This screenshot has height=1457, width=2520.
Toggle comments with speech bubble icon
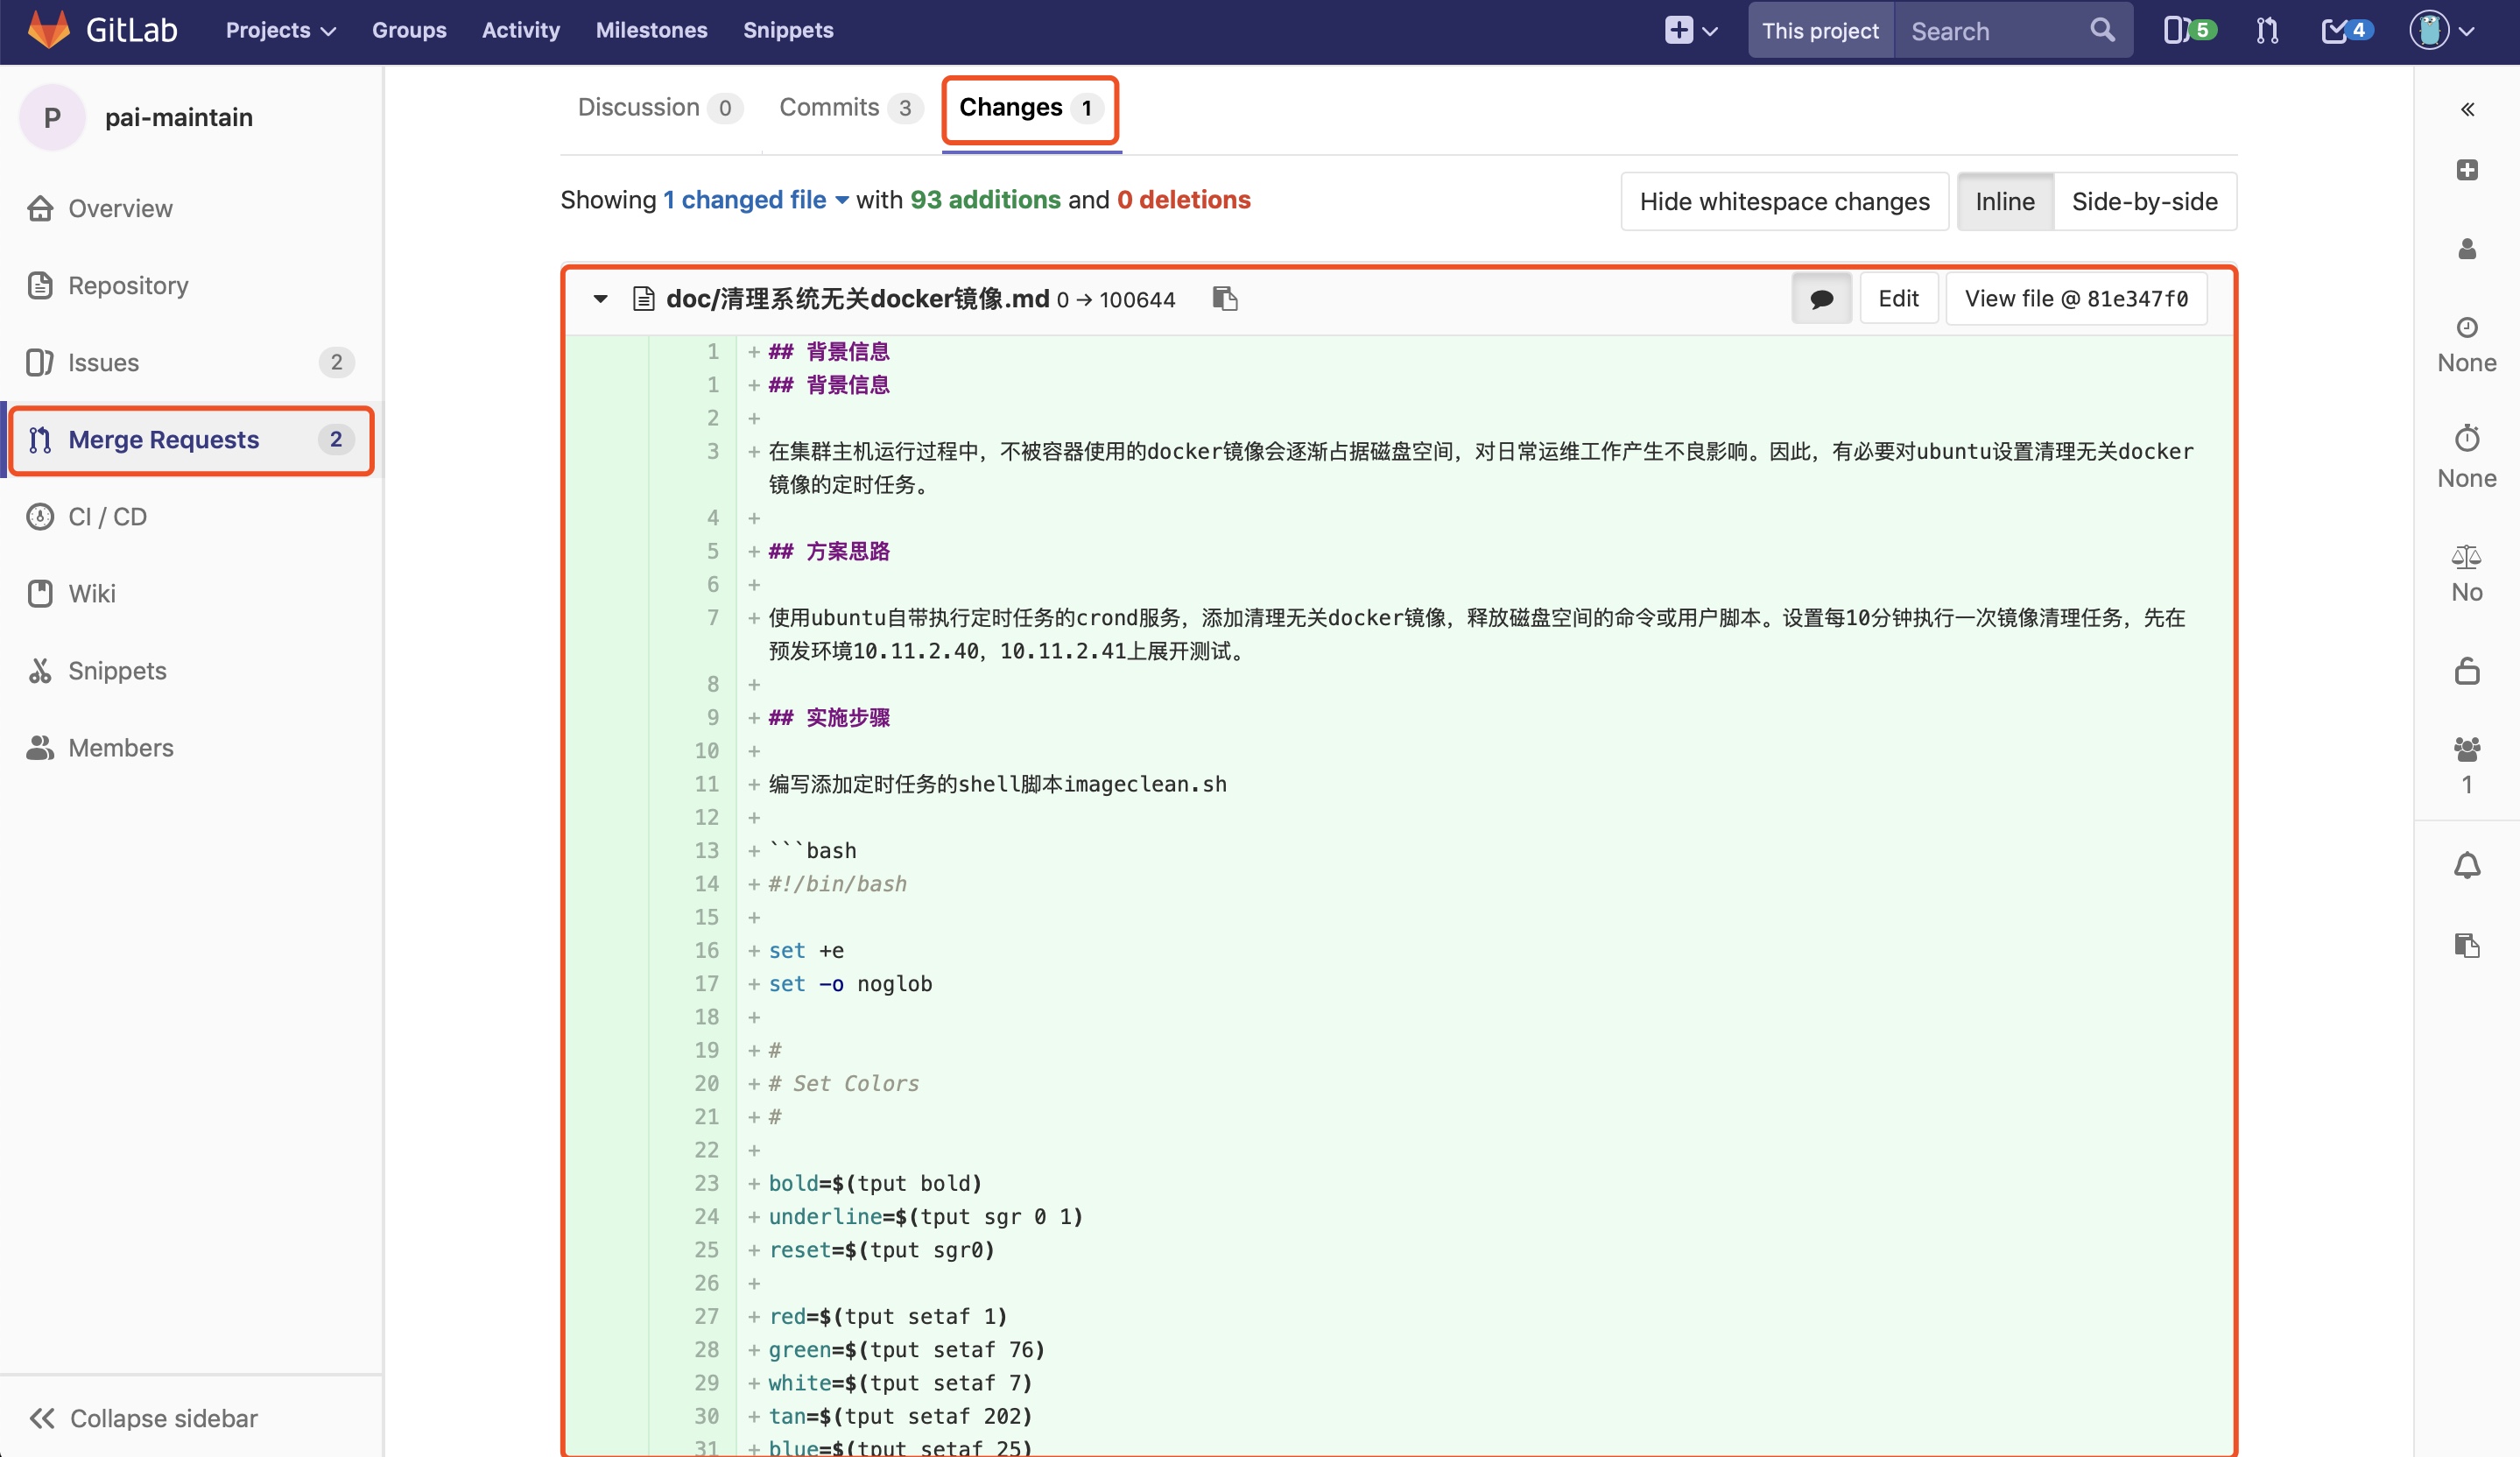coord(1821,298)
